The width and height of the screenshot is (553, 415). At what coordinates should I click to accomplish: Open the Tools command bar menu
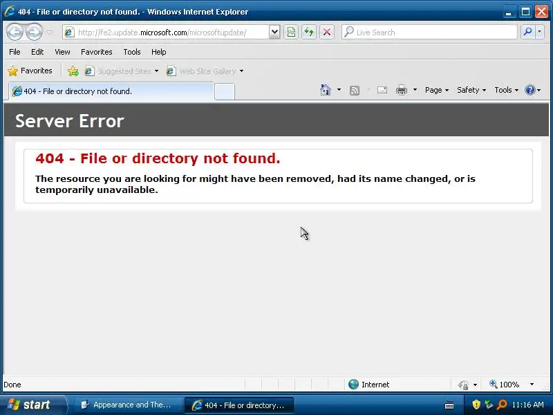tap(507, 90)
